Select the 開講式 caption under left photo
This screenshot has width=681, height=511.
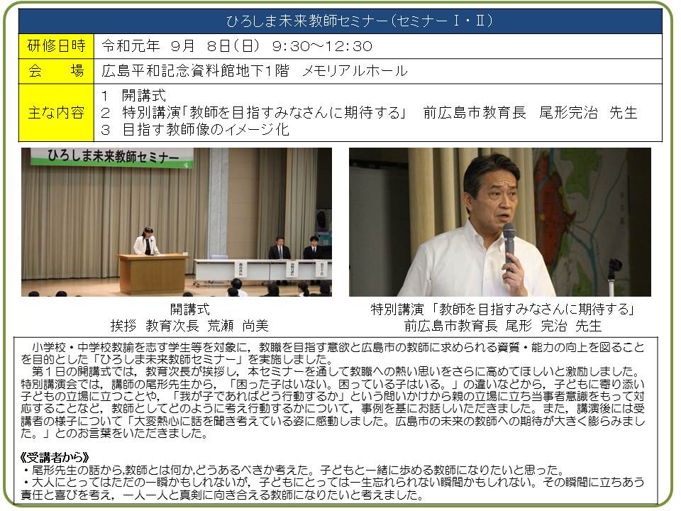click(189, 309)
